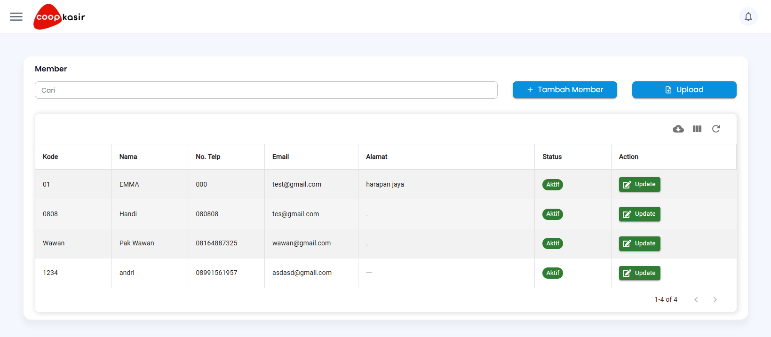Click the Aktif badge for EMMA
The image size is (771, 337).
pyautogui.click(x=552, y=185)
